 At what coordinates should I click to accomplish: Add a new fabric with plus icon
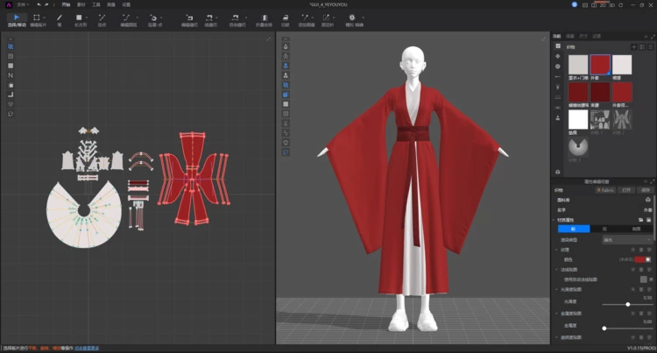634,47
